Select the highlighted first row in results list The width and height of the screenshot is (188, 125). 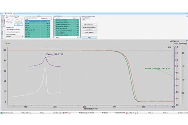tap(37, 21)
